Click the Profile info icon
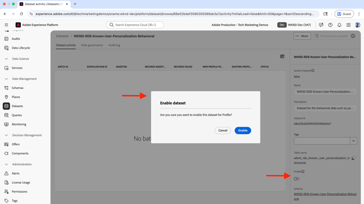This screenshot has height=204, width=364. 303,171
